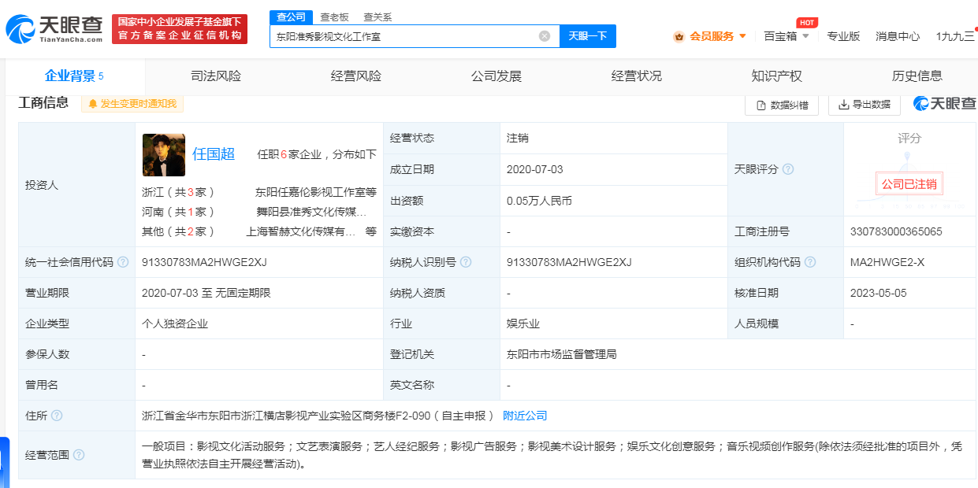Screen dimensions: 978x488
Task: Click the 公司已注销 status stamp
Action: point(909,184)
